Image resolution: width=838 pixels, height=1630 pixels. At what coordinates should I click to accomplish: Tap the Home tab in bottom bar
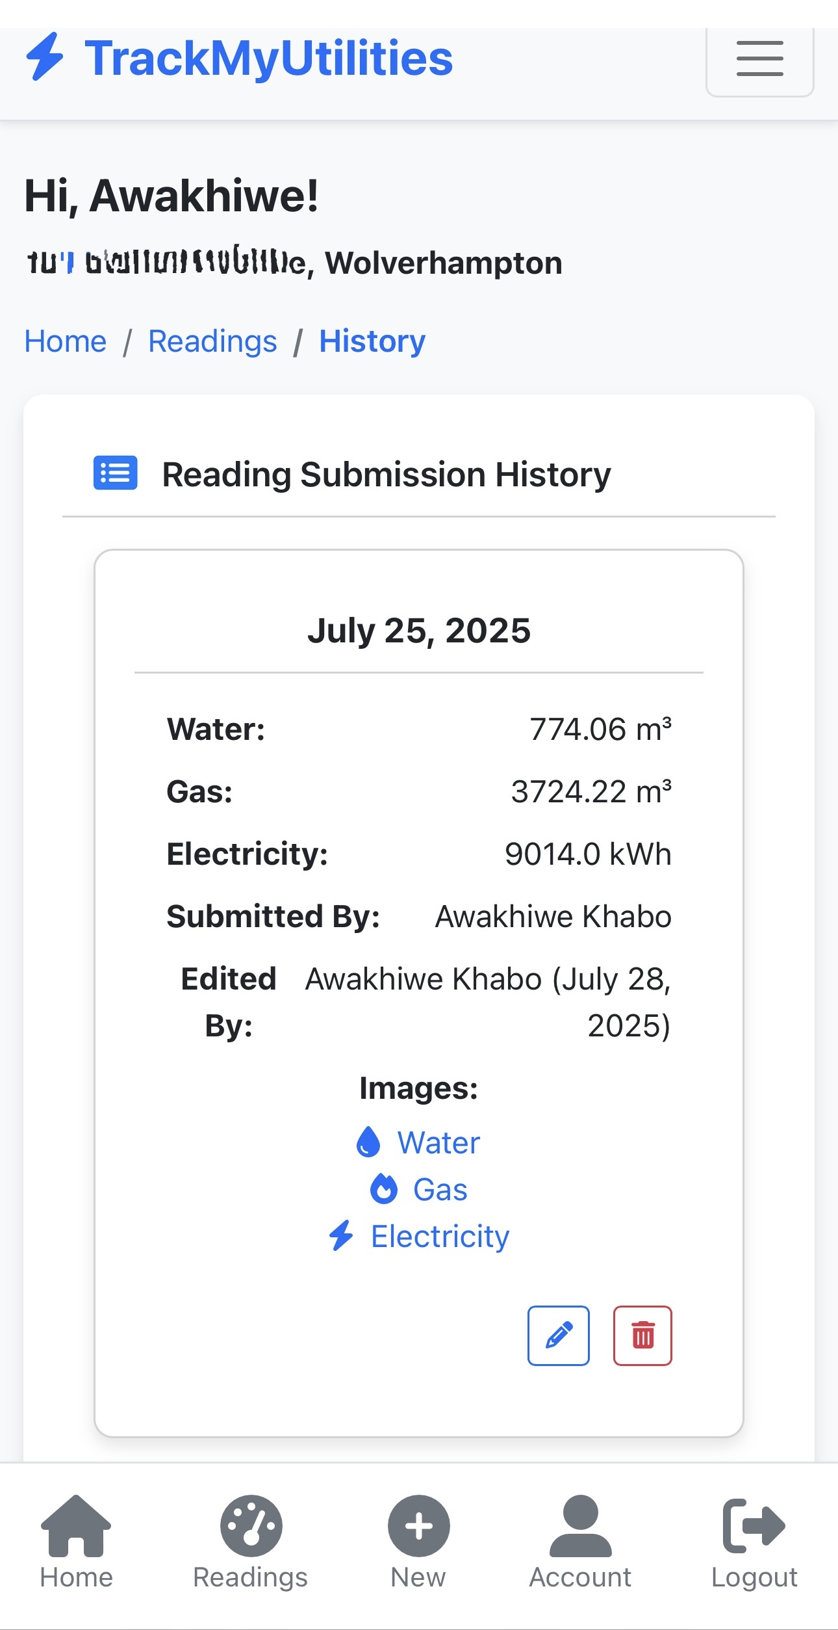click(76, 1541)
